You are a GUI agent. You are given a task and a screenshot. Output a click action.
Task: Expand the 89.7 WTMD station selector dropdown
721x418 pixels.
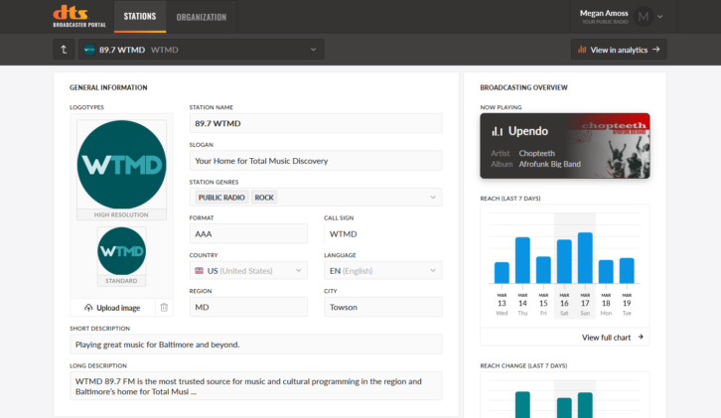(x=202, y=50)
